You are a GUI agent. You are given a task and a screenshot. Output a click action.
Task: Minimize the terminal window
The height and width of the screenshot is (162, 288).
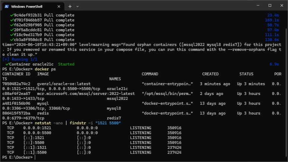pos(258,6)
